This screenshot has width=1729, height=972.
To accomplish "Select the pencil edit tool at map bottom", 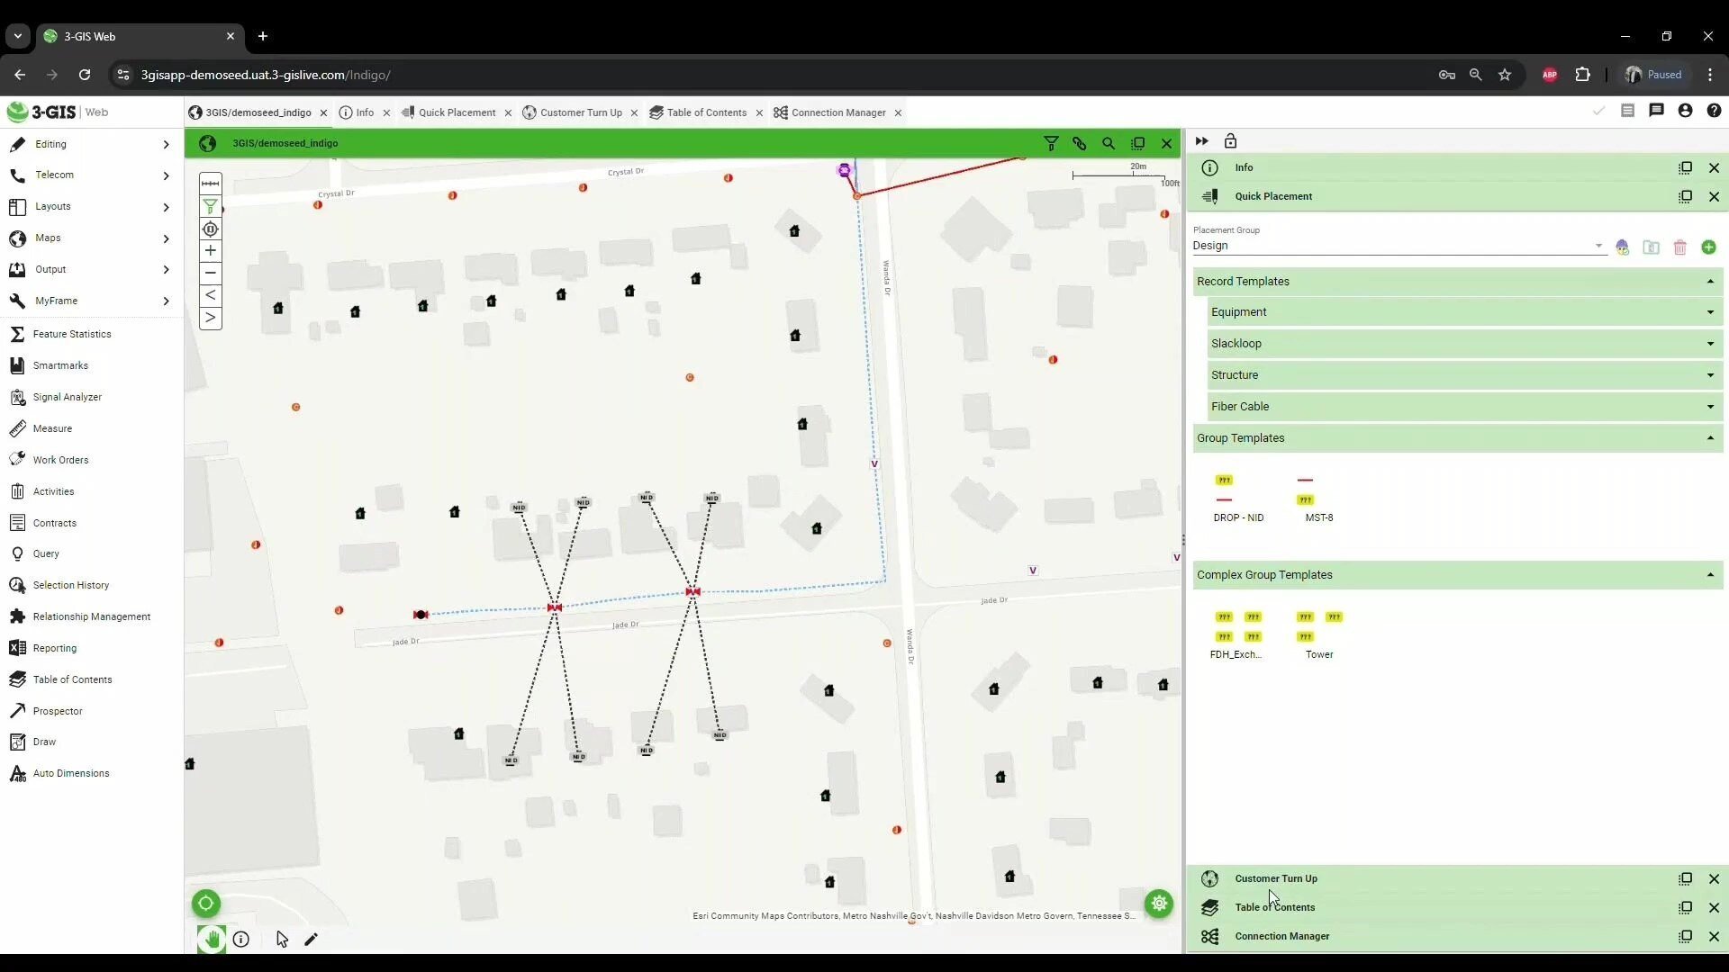I will coord(312,940).
